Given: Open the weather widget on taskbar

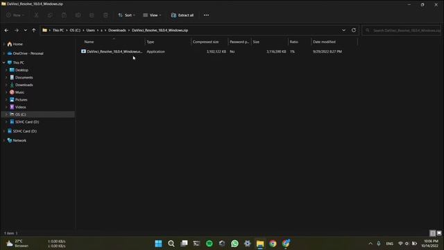Looking at the screenshot, I should [x=17, y=244].
